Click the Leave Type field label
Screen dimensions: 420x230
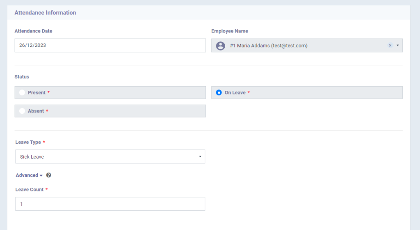28,142
